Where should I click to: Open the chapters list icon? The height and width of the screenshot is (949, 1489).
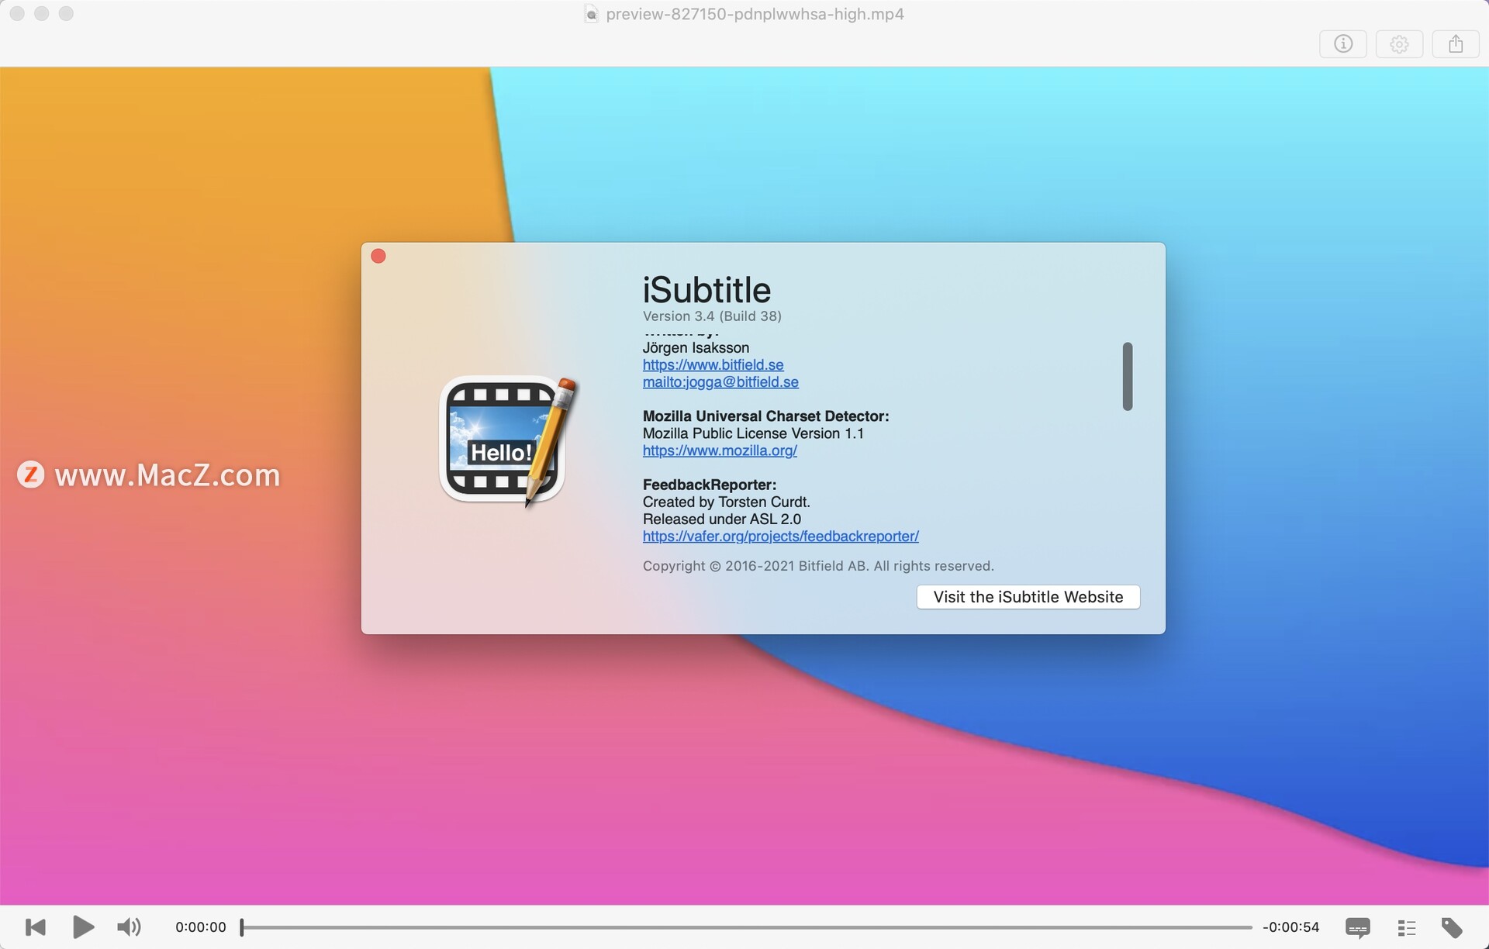coord(1406,927)
